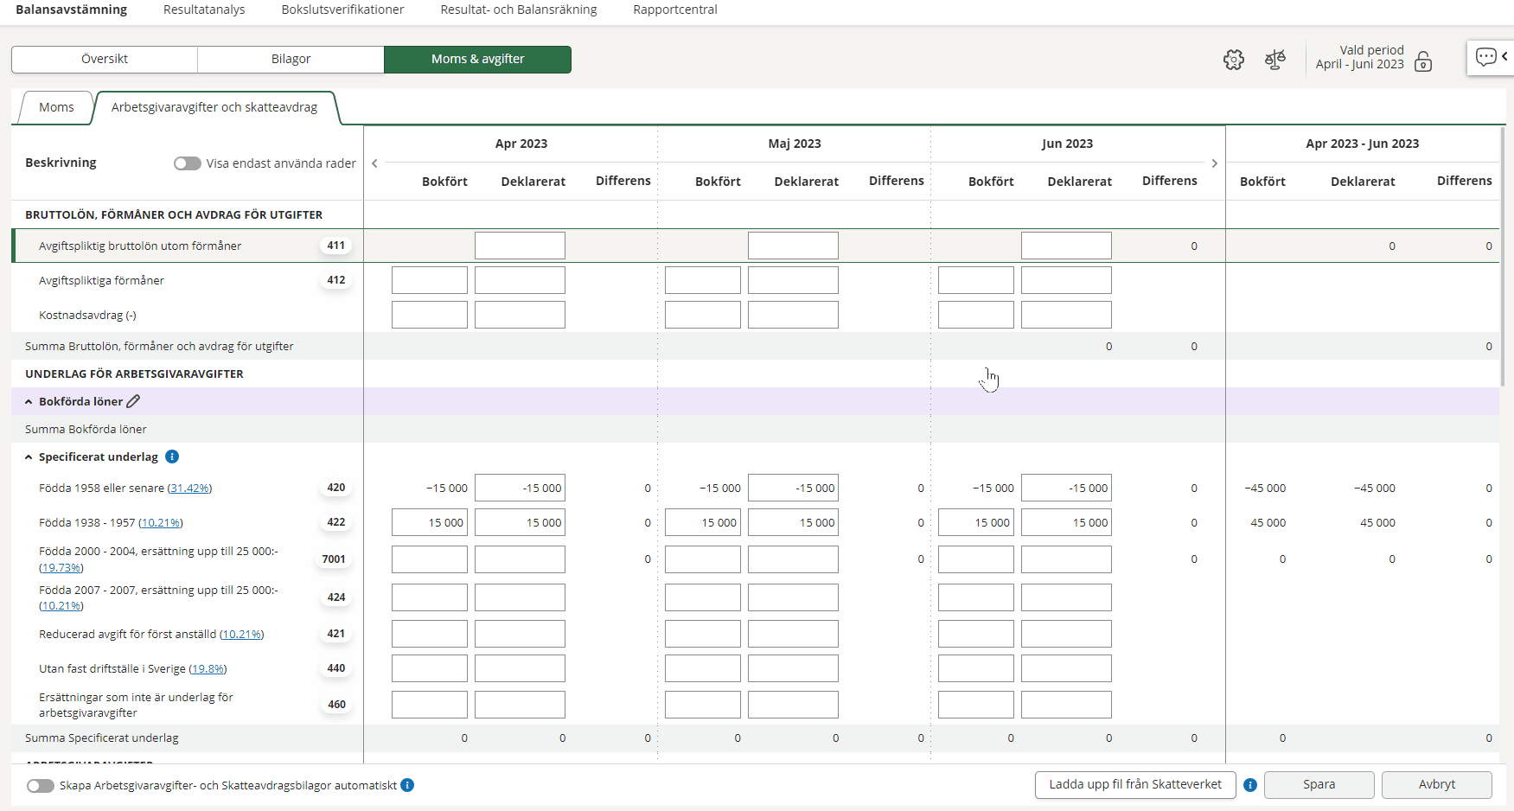The width and height of the screenshot is (1514, 811).
Task: Click the balance scale icon
Action: [x=1274, y=60]
